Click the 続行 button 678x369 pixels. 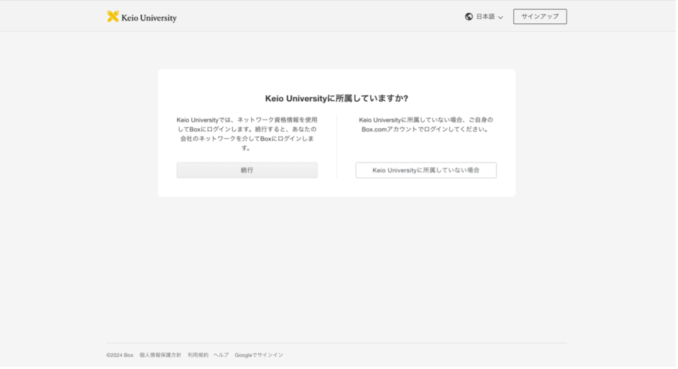[247, 171]
